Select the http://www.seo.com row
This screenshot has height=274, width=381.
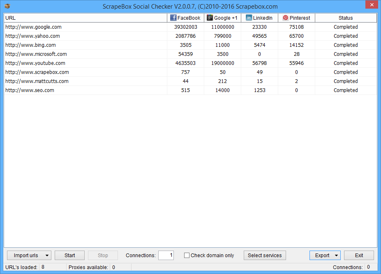[30, 90]
